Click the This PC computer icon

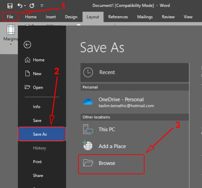[x=88, y=129]
